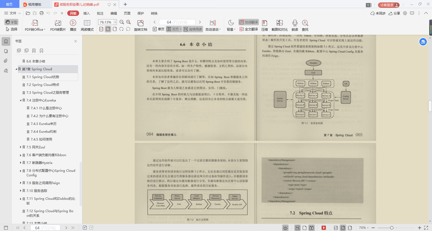Click the red play icon in status bar
Image resolution: width=432 pixels, height=231 pixels.
coord(324,228)
